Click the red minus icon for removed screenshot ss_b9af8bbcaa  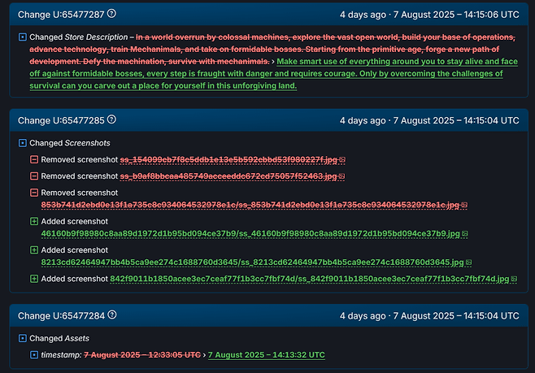[x=33, y=176]
